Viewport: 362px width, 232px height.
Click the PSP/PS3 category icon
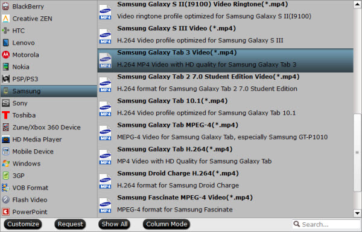[5, 79]
